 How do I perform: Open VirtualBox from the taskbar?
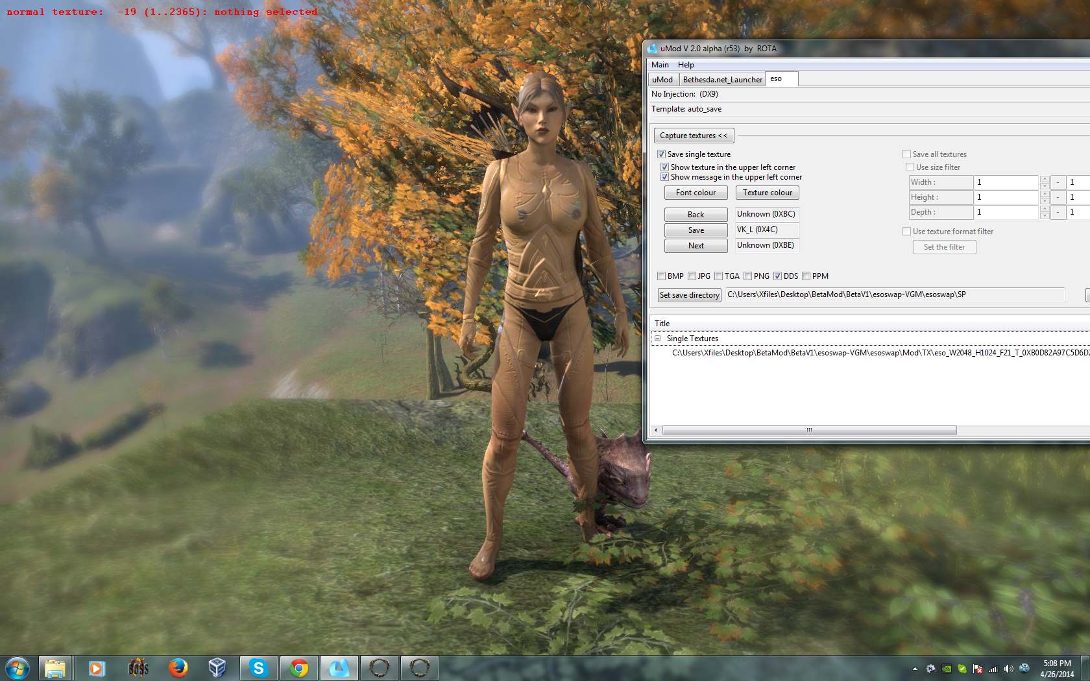(217, 667)
